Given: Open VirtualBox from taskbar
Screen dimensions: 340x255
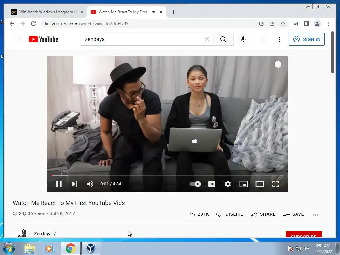Looking at the screenshot, I should tap(91, 248).
